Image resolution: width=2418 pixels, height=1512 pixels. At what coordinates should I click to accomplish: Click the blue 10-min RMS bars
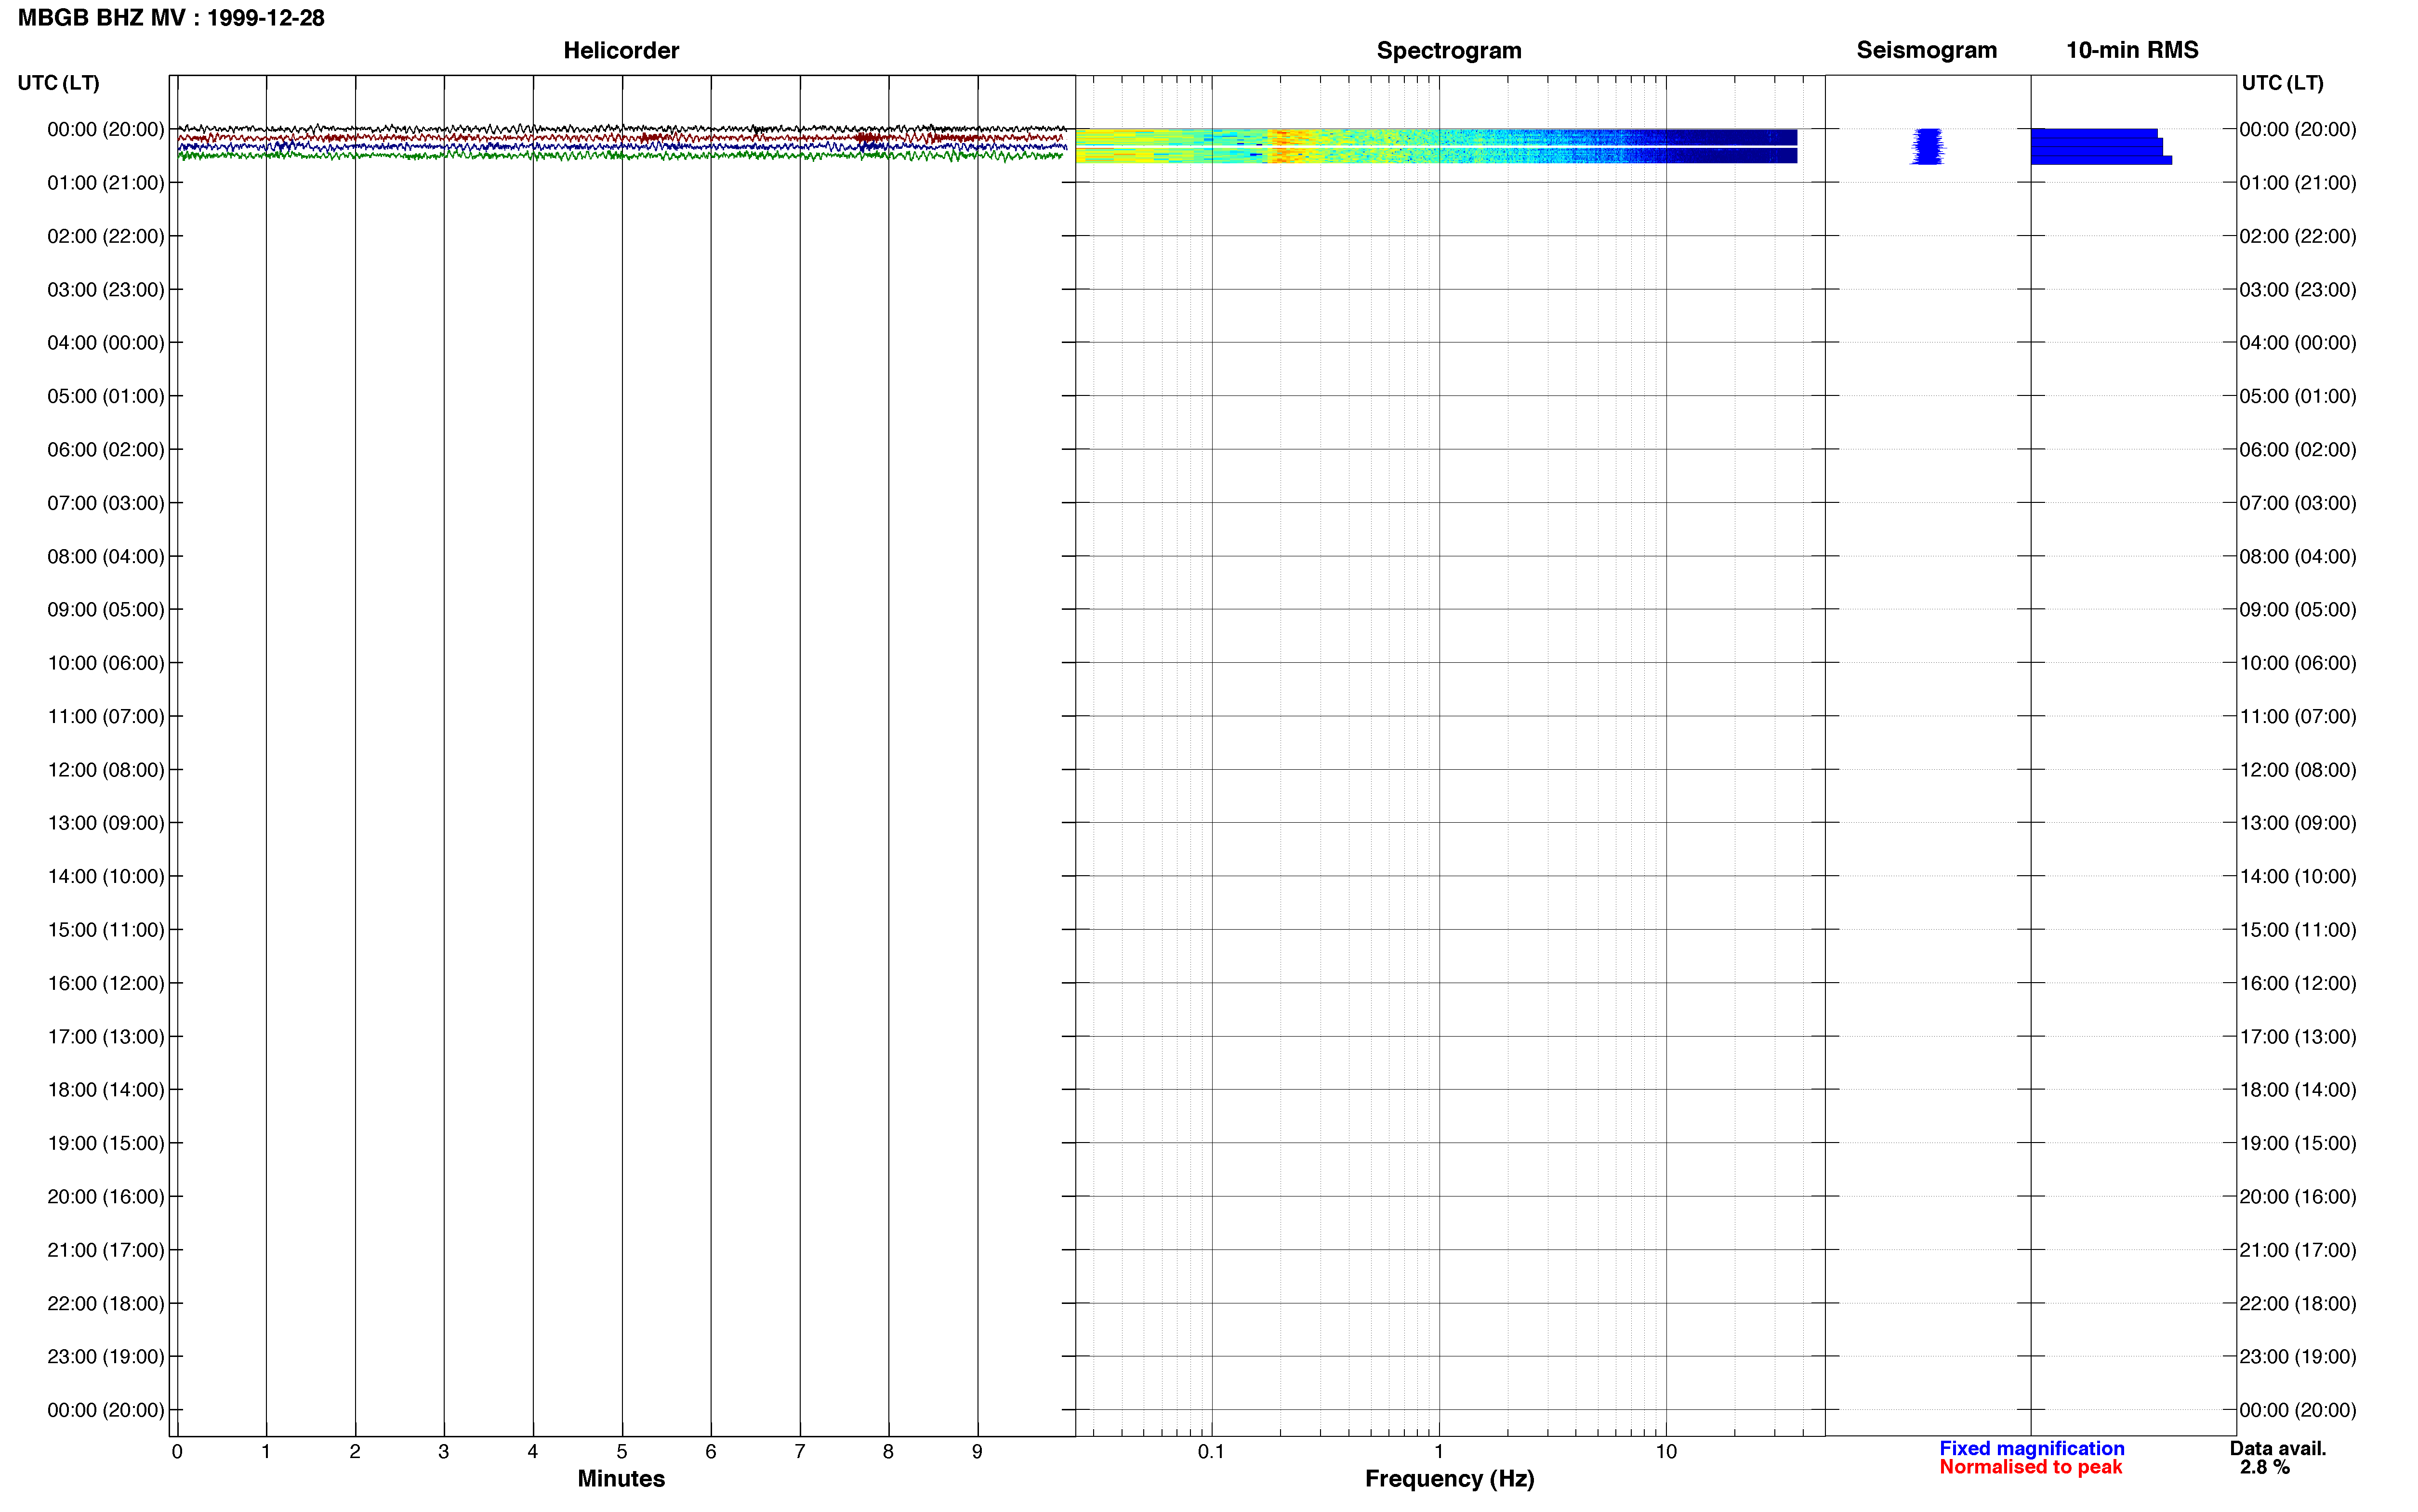[2100, 146]
